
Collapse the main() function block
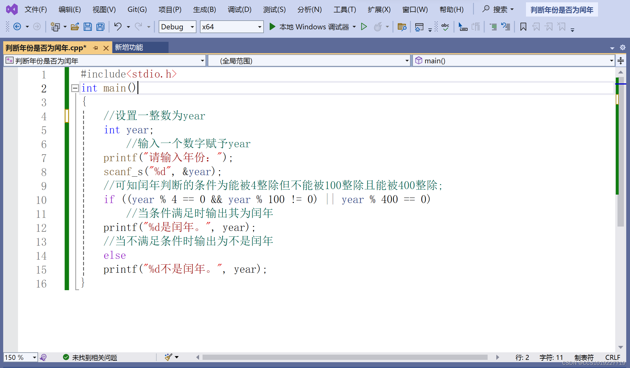(x=75, y=88)
